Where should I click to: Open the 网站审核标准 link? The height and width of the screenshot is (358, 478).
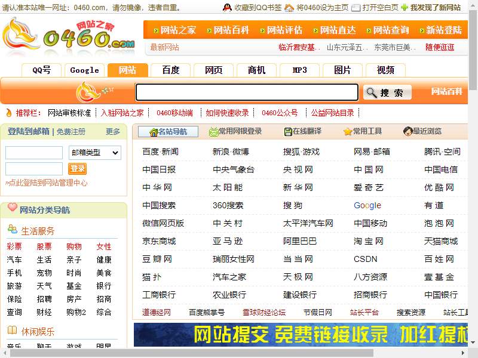69,113
